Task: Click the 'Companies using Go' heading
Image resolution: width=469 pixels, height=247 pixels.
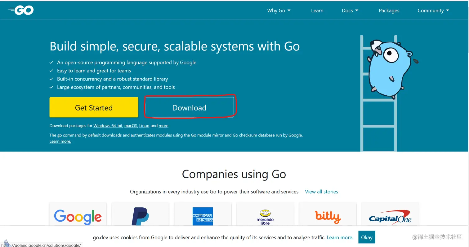Action: coord(234,174)
